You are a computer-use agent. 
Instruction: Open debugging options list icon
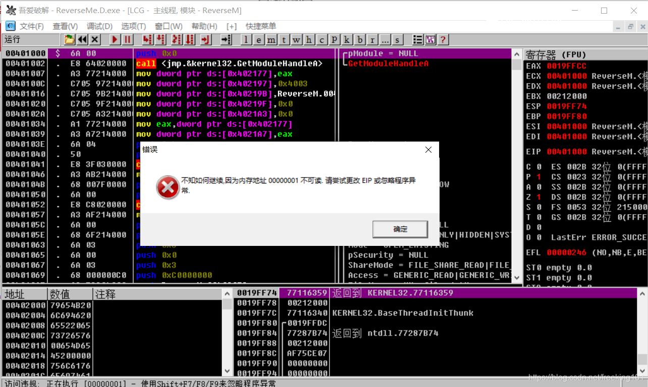(x=418, y=40)
